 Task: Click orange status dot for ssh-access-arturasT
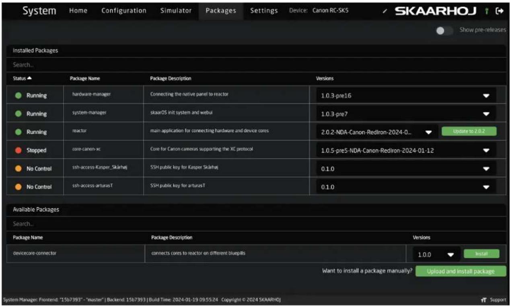pyautogui.click(x=18, y=187)
